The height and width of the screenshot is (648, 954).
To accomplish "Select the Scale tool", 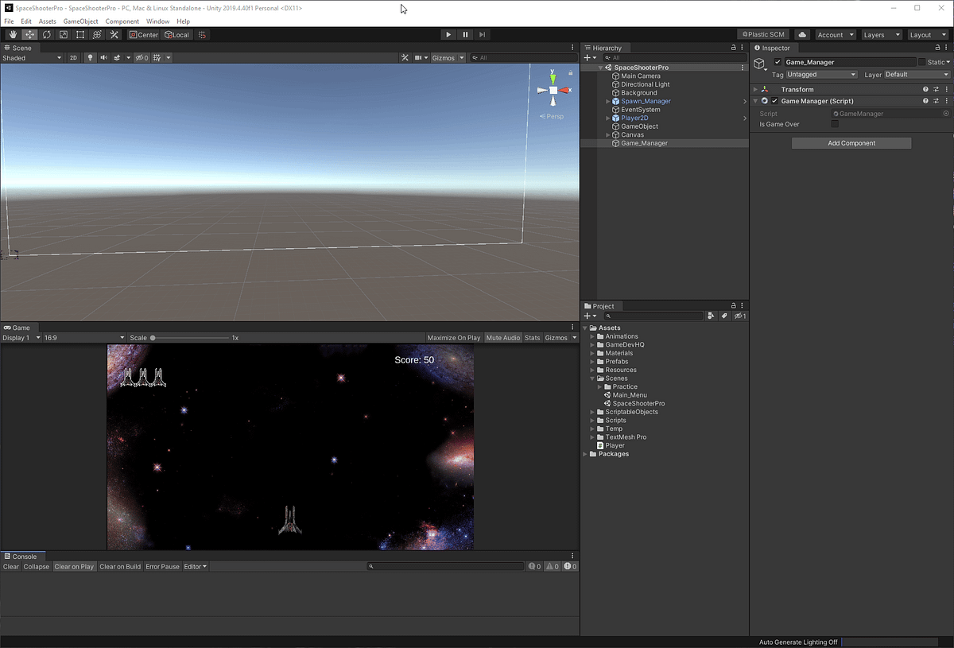I will 63,34.
